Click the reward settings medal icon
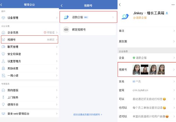The image size is (176, 122). click(x=3, y=68)
